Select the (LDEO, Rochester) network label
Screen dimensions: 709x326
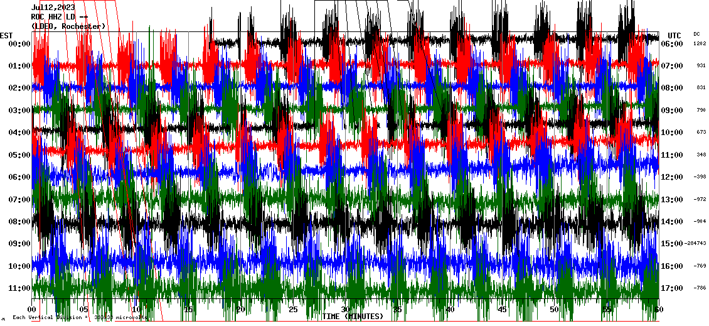click(x=68, y=26)
